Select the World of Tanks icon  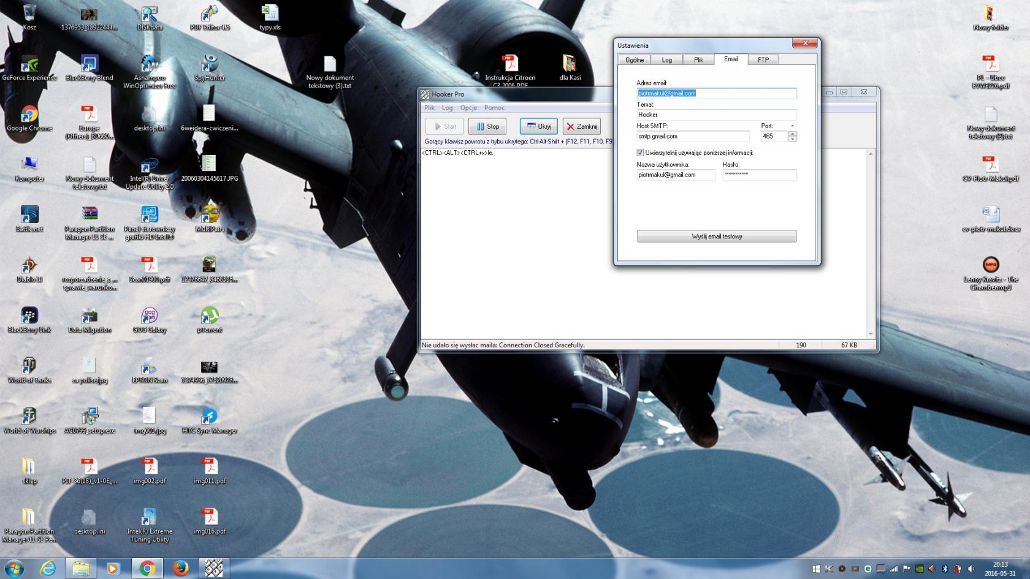coord(29,371)
